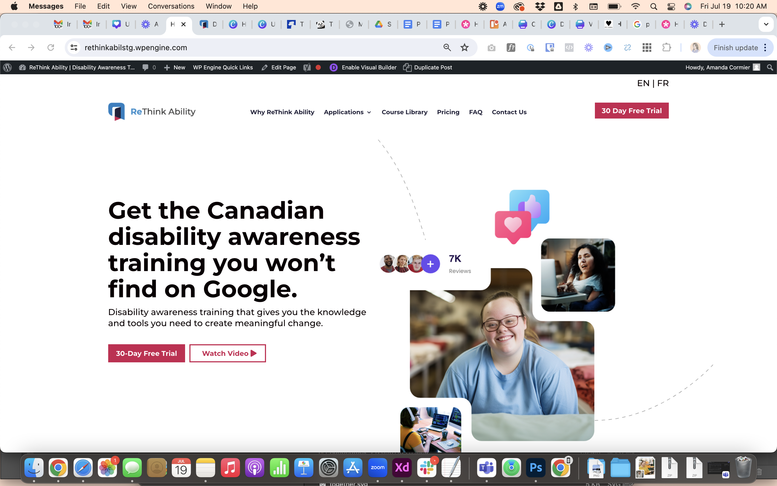Open the WordPress dashboard logo menu

click(7, 67)
